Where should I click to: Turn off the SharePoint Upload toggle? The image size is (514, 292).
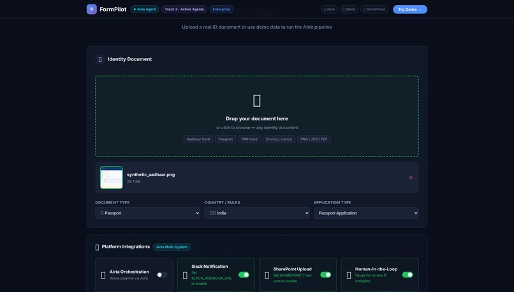pyautogui.click(x=325, y=275)
